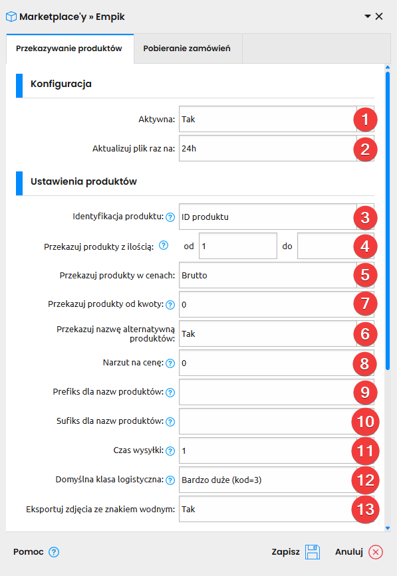397x576 pixels.
Task: Open the Aktualizuj plik raz na dropdown
Action: [277, 148]
